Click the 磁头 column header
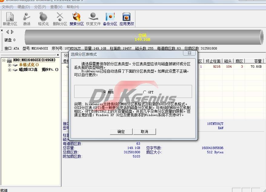 228,61
